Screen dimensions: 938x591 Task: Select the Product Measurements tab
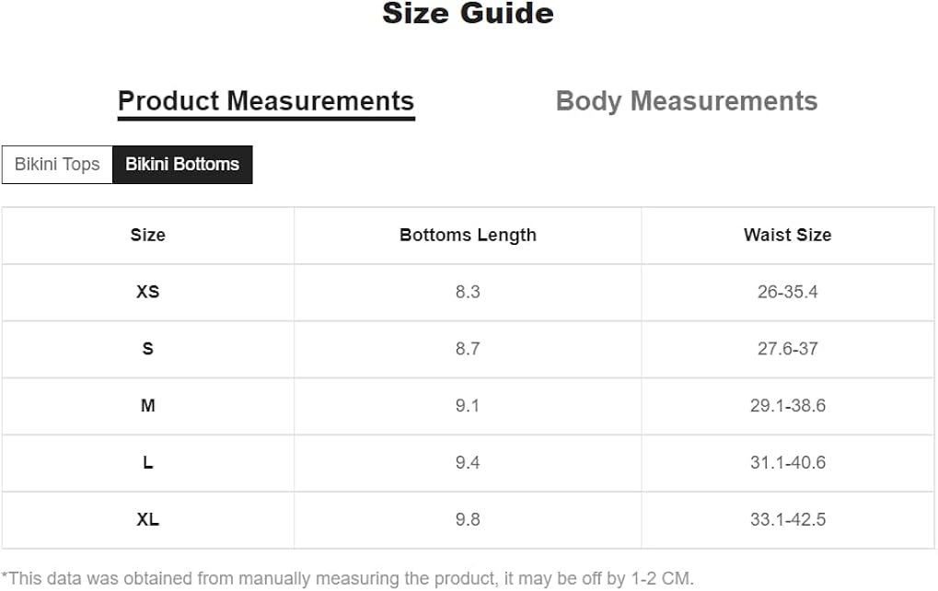[x=266, y=101]
